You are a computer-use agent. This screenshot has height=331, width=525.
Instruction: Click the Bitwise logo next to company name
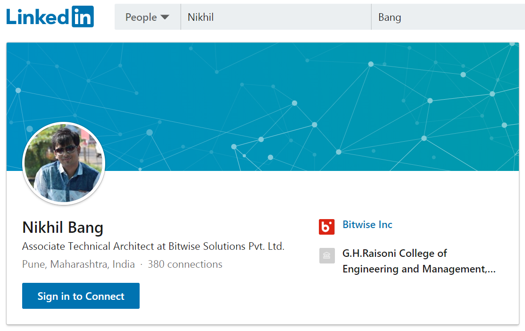[x=327, y=226]
